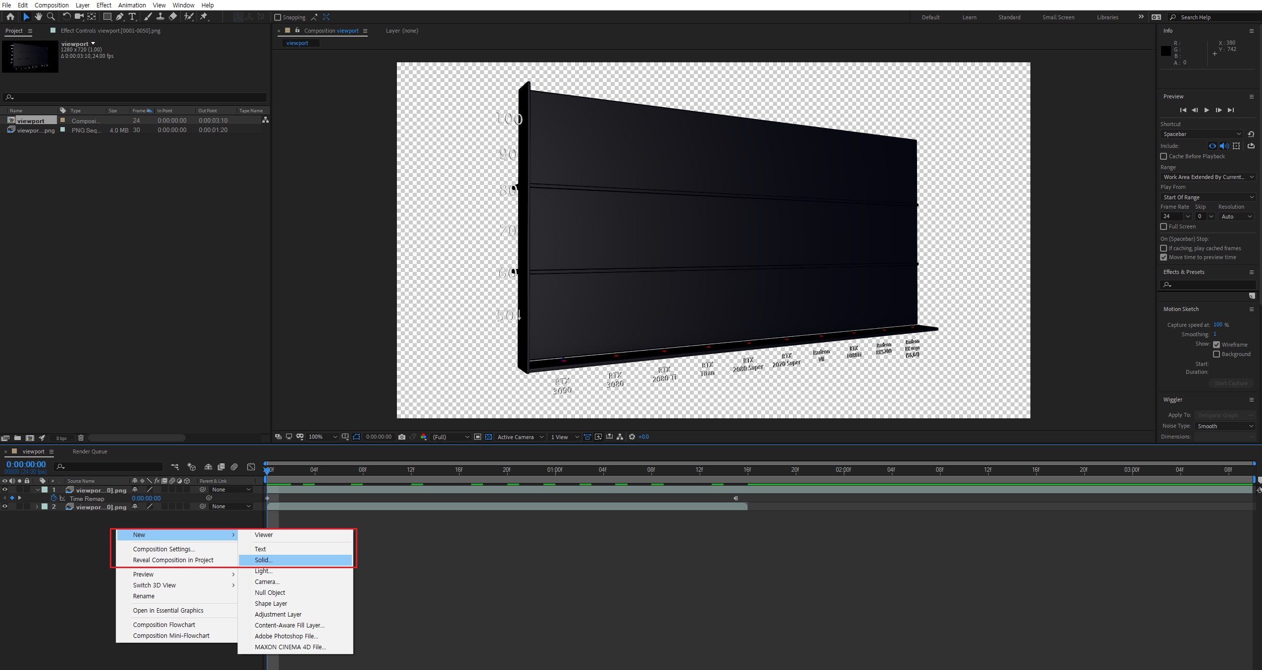Enable the Snapping checkbox
This screenshot has width=1262, height=670.
pyautogui.click(x=278, y=17)
